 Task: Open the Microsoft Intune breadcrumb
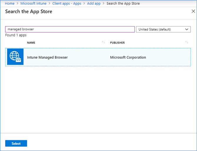pos(34,4)
